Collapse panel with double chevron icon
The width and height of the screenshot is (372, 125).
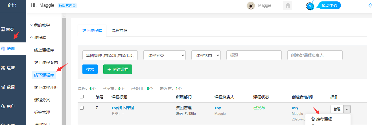370,5
